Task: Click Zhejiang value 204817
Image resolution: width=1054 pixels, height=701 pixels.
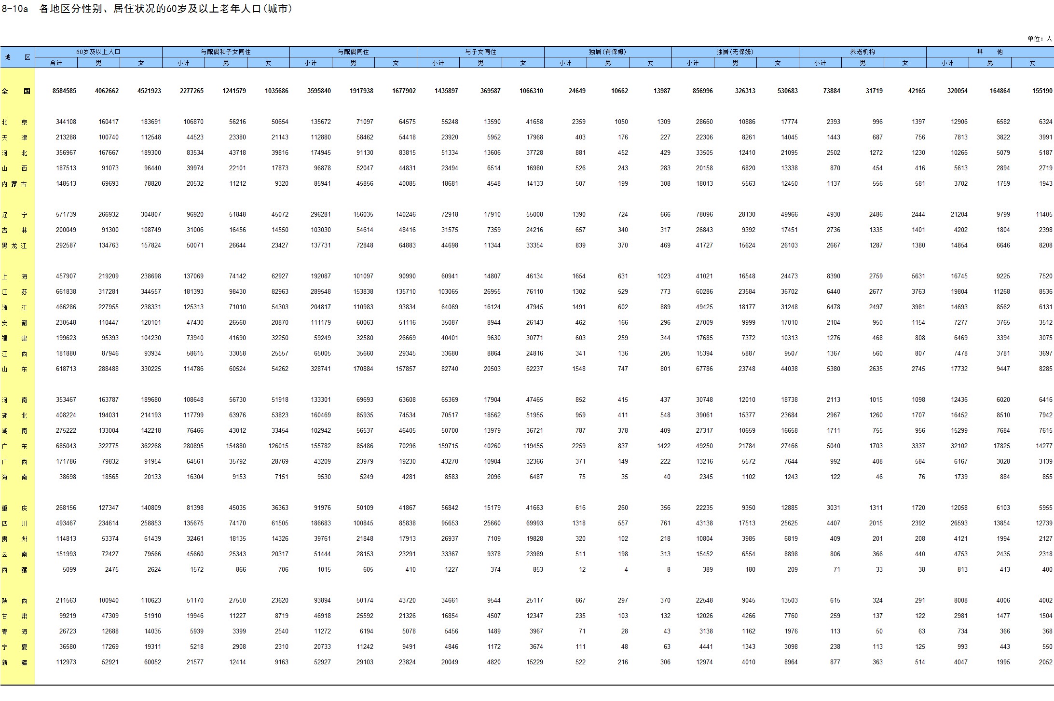Action: (x=321, y=307)
